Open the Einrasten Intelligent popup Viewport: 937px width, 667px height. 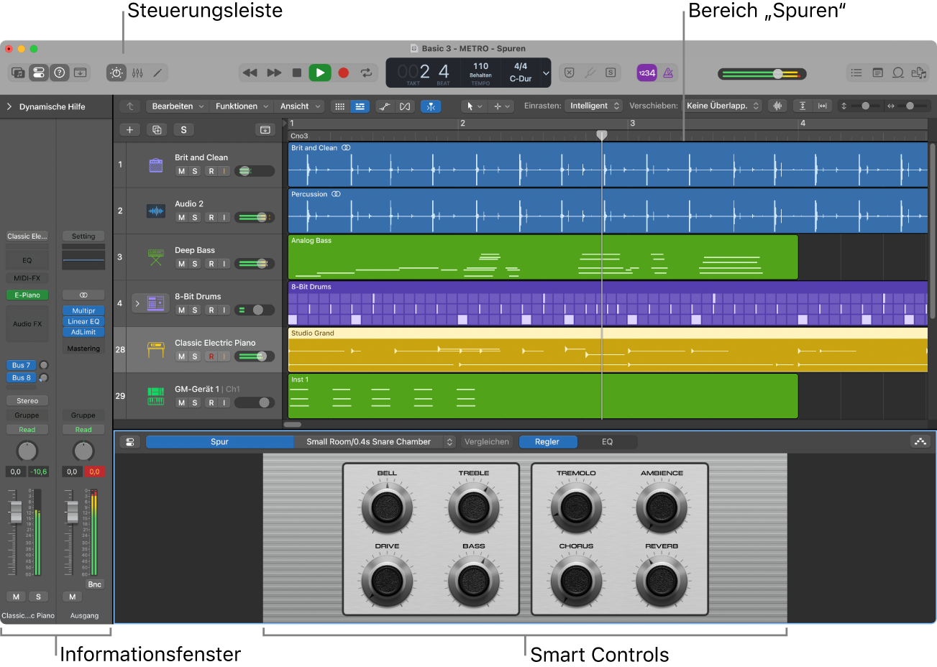coord(594,106)
